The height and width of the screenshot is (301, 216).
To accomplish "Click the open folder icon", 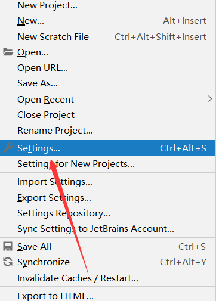I will [x=8, y=52].
